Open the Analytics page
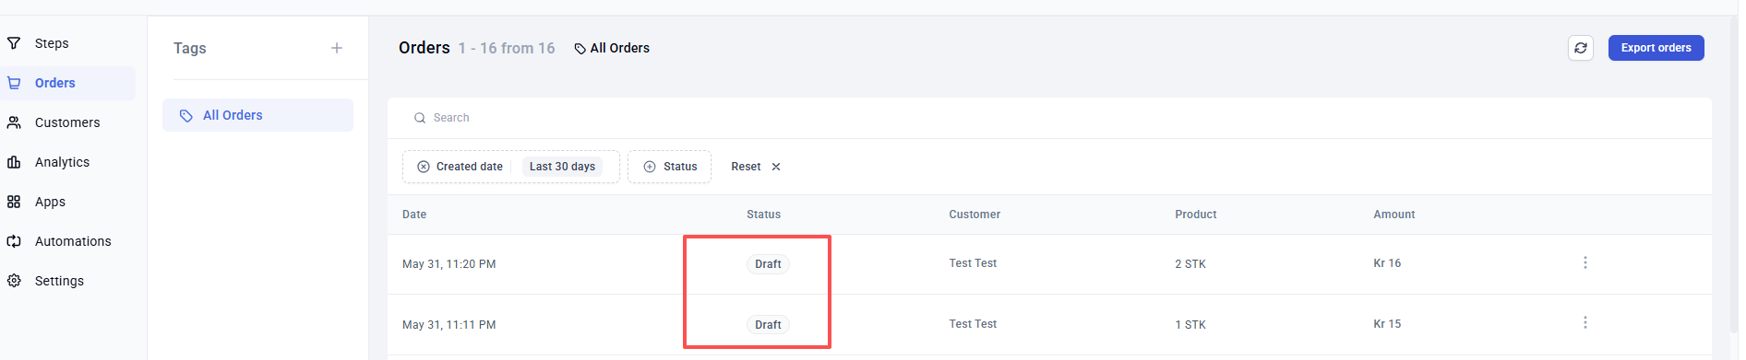 click(x=62, y=162)
